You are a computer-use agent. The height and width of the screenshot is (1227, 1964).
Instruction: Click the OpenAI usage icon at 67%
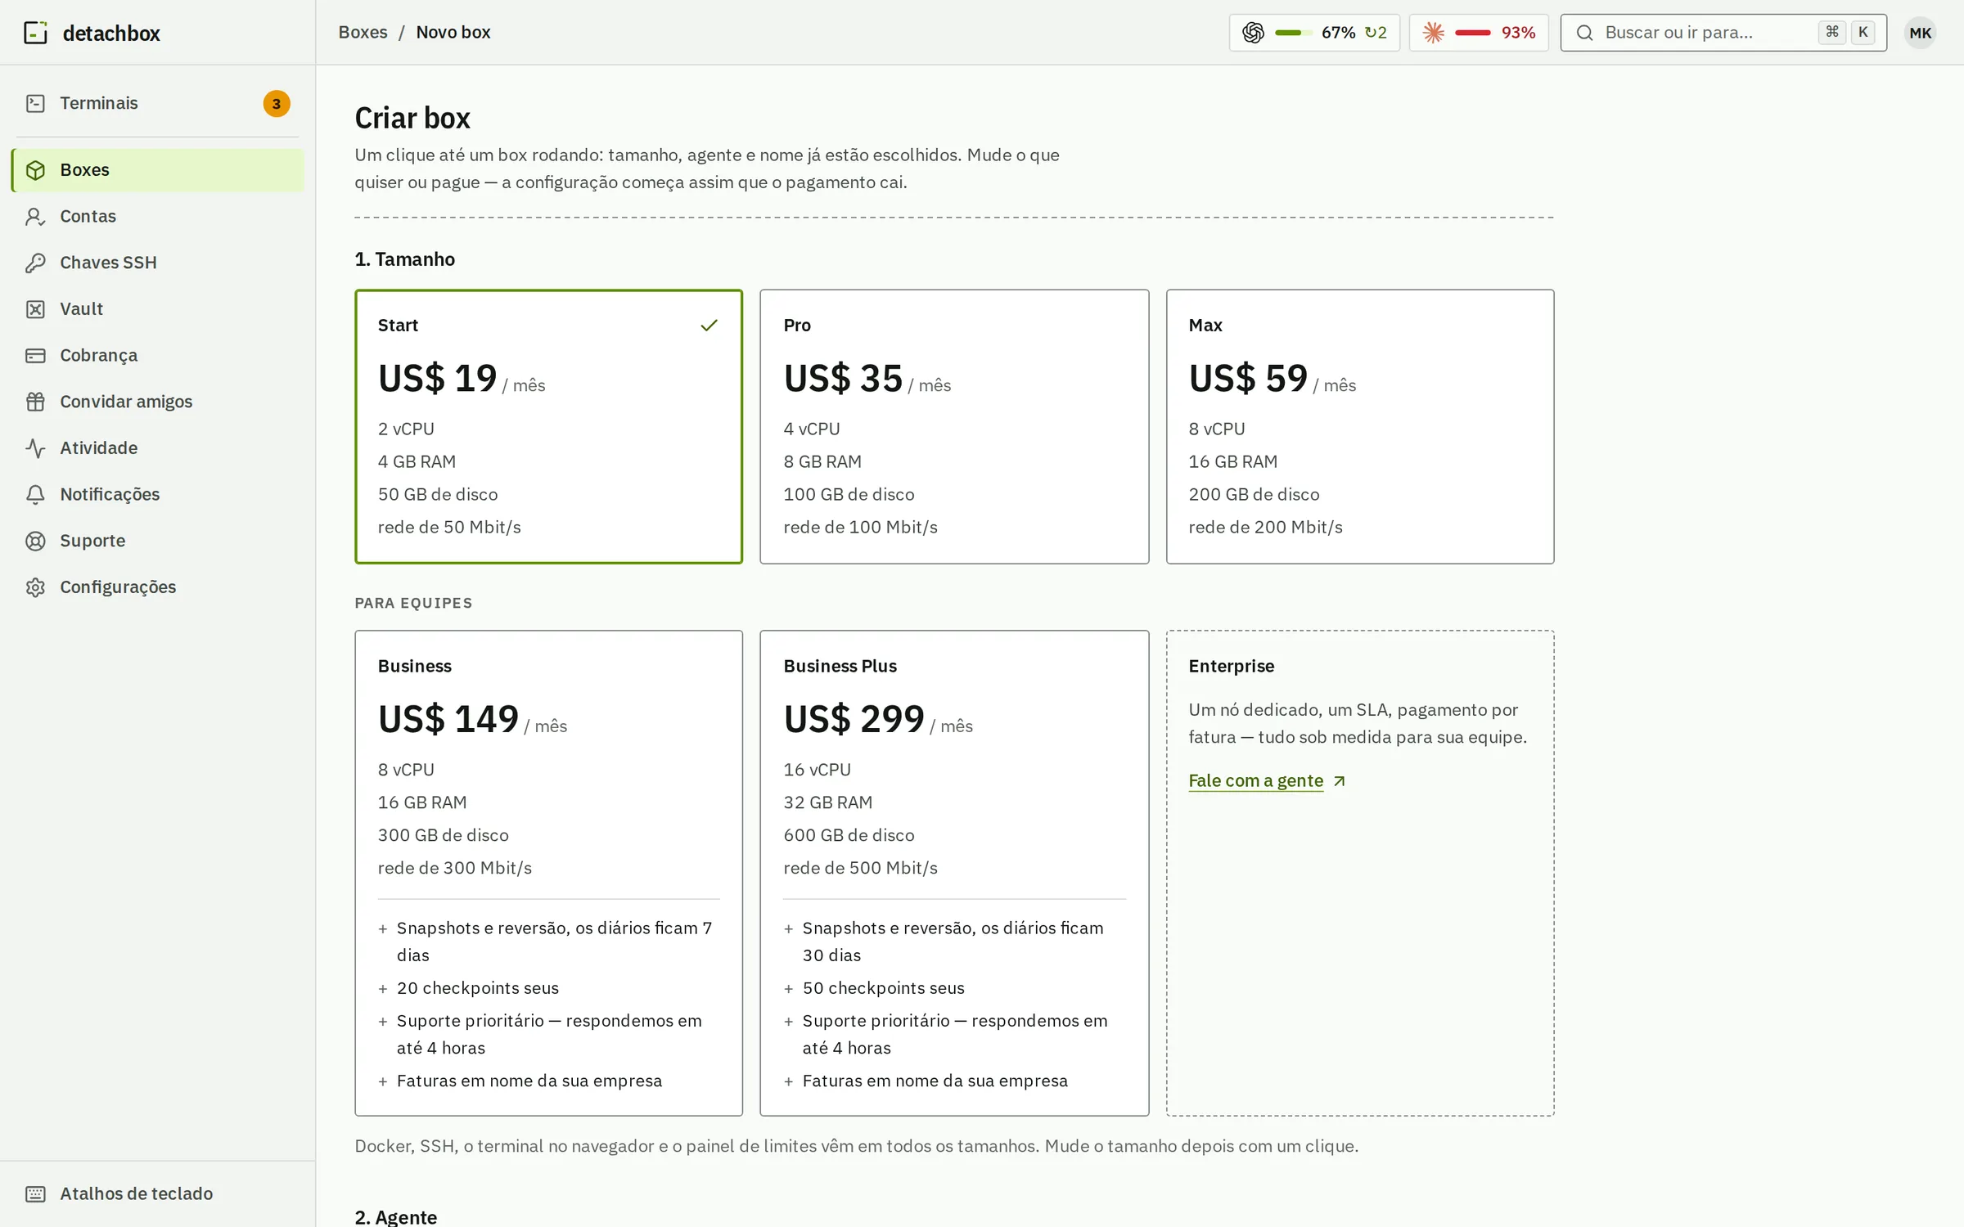point(1253,33)
